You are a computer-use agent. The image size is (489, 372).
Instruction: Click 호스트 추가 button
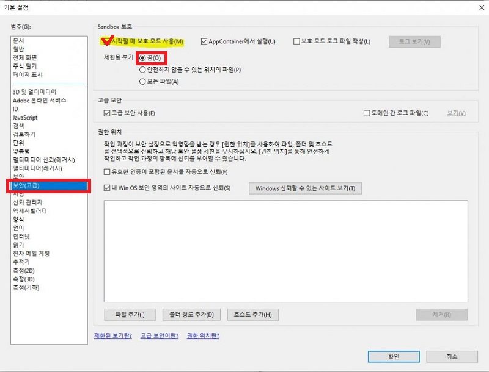point(254,314)
